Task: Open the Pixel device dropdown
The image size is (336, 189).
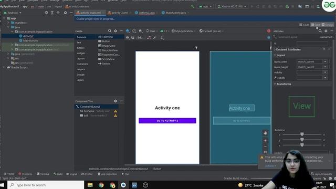Action: [x=152, y=31]
